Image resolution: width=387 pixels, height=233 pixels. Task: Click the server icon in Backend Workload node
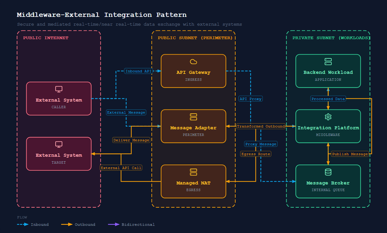click(328, 62)
